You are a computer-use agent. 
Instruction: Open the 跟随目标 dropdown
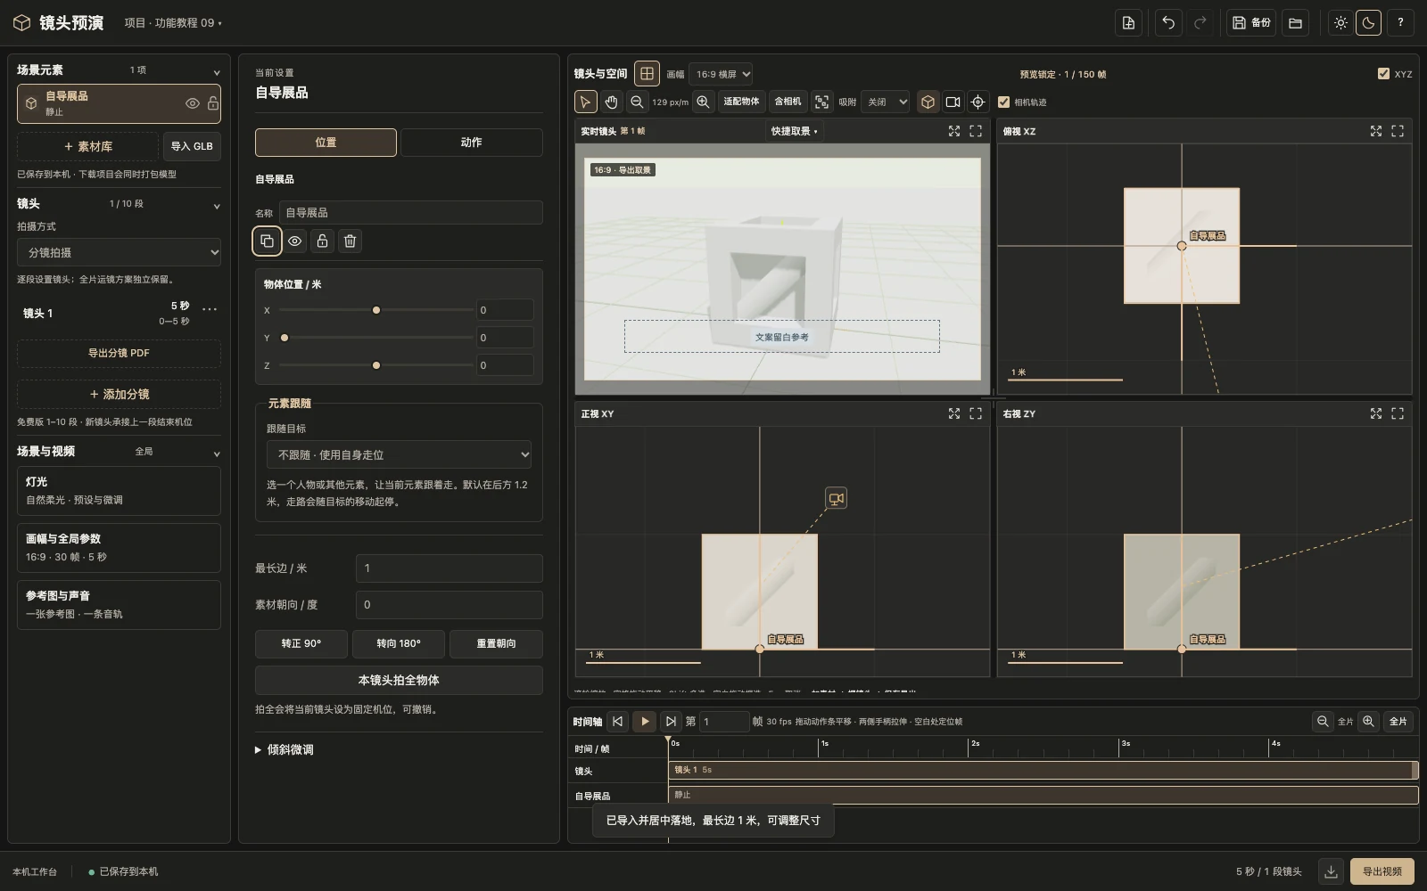tap(399, 454)
